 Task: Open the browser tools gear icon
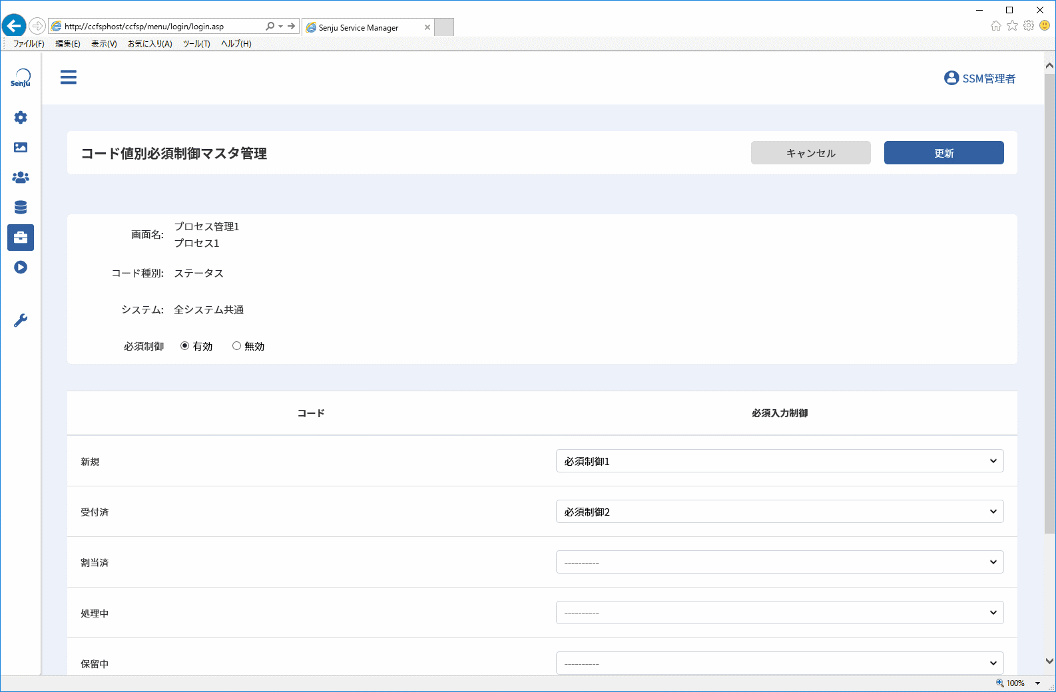click(1029, 26)
